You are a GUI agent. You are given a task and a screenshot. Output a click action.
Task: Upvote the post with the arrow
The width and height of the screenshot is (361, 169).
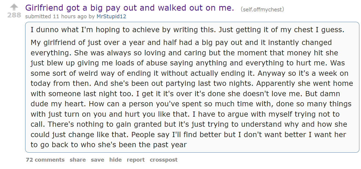14,7
